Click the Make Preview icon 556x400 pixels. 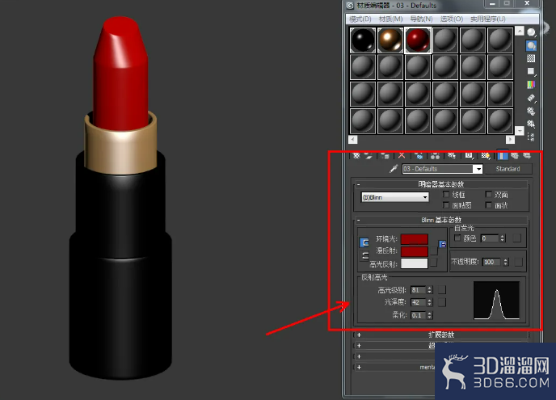531,98
